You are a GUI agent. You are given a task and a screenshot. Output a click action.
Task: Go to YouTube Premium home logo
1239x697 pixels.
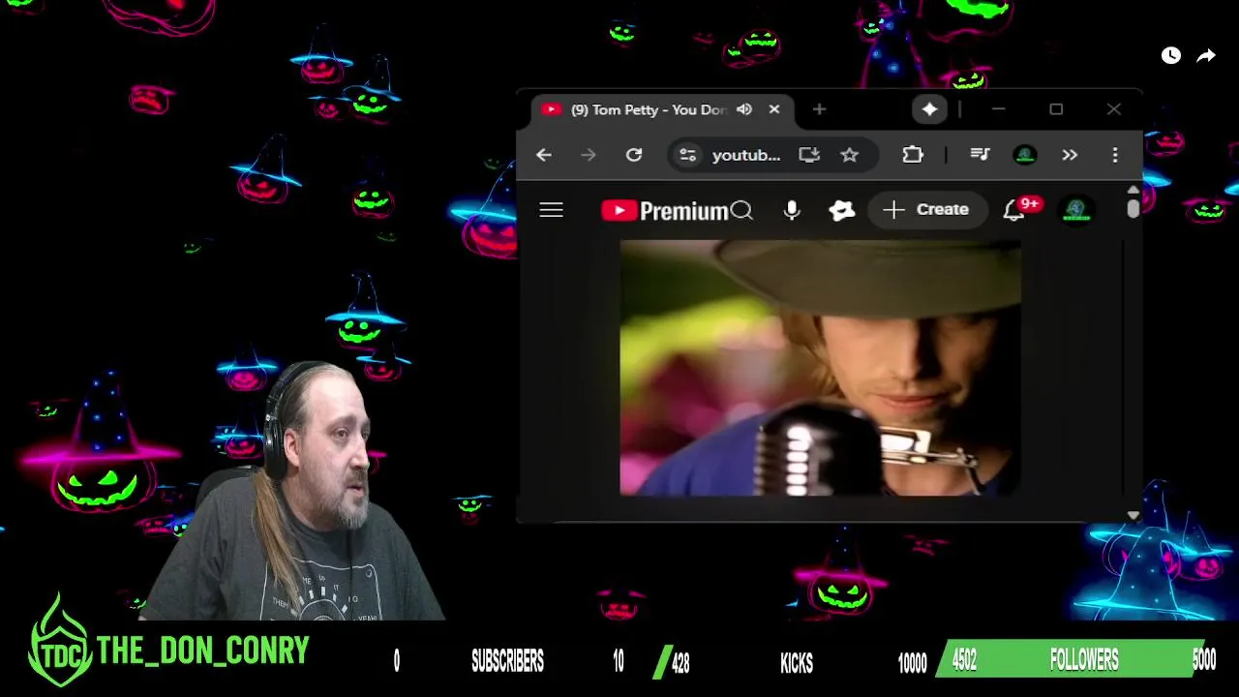coord(664,210)
